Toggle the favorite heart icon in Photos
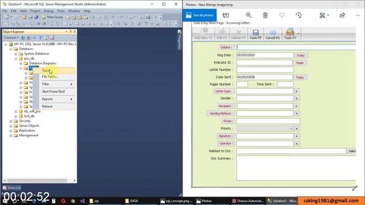The height and width of the screenshot is (205, 365). pyautogui.click(x=282, y=15)
